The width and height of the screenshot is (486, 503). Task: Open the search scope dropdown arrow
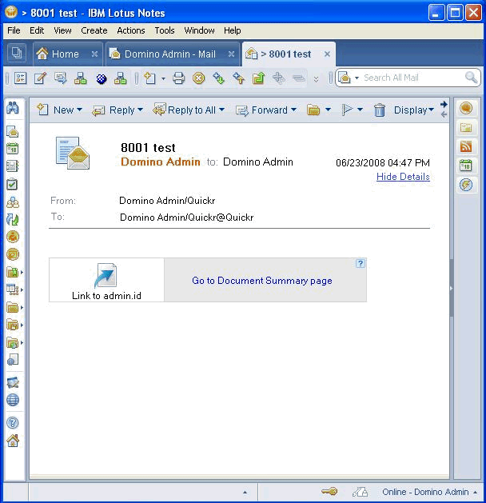pyautogui.click(x=357, y=78)
